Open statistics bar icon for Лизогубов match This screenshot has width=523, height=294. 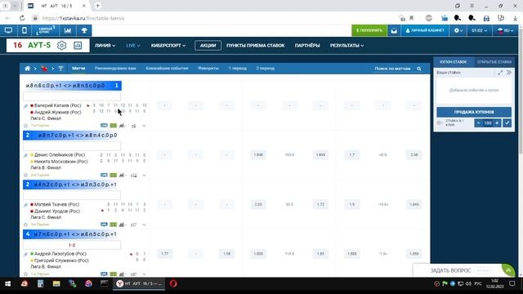click(122, 274)
